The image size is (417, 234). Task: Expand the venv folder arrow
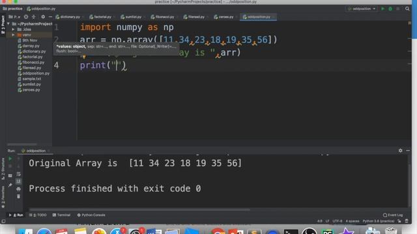click(x=13, y=34)
